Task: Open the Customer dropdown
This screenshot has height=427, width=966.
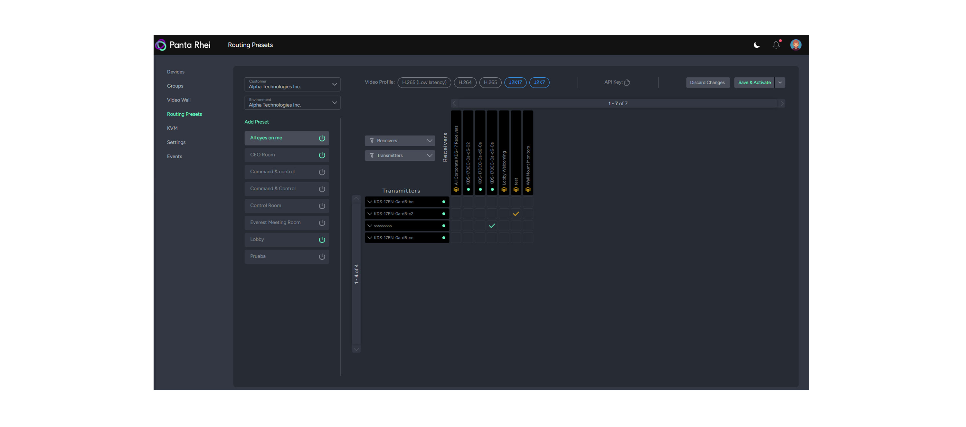Action: point(292,84)
